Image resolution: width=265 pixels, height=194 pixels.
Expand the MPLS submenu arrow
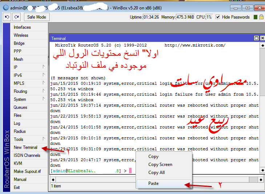44,83
